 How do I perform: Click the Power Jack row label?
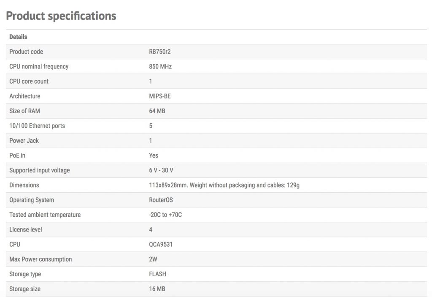pos(24,141)
